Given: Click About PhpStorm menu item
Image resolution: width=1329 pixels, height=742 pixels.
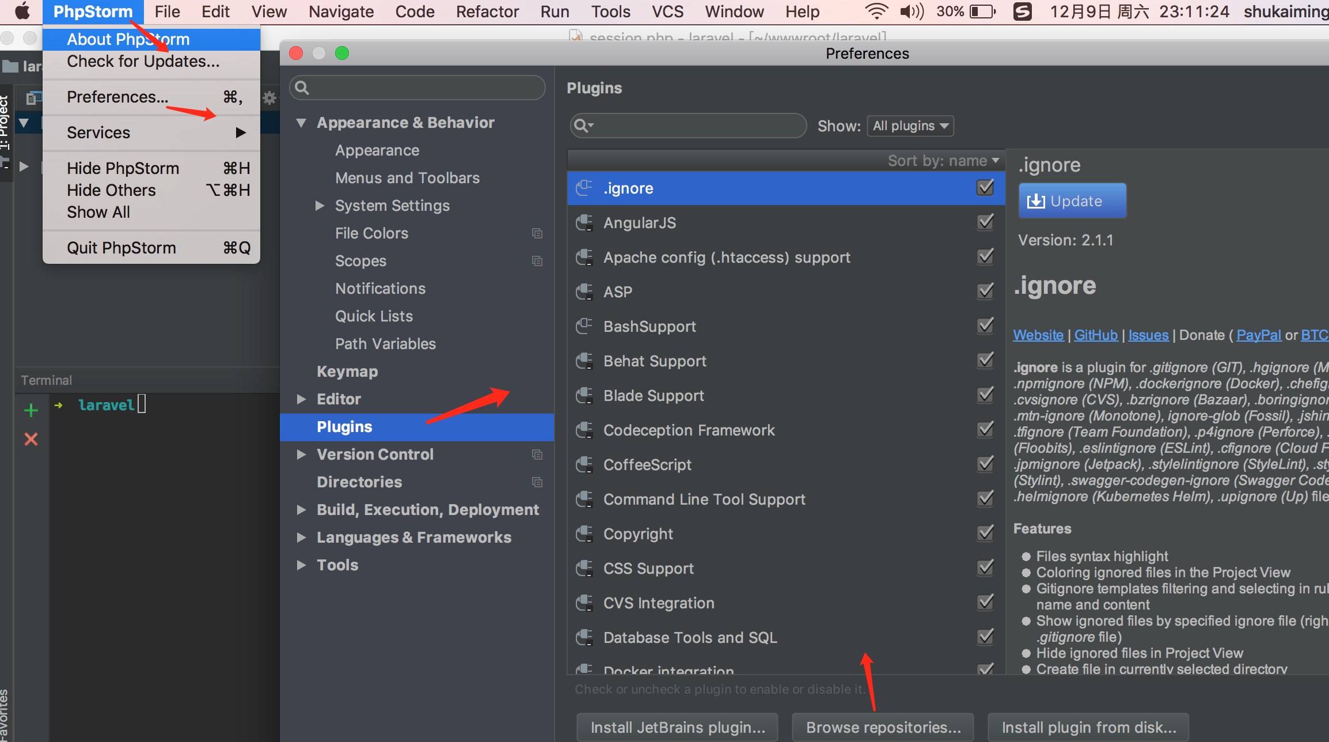Looking at the screenshot, I should (128, 39).
